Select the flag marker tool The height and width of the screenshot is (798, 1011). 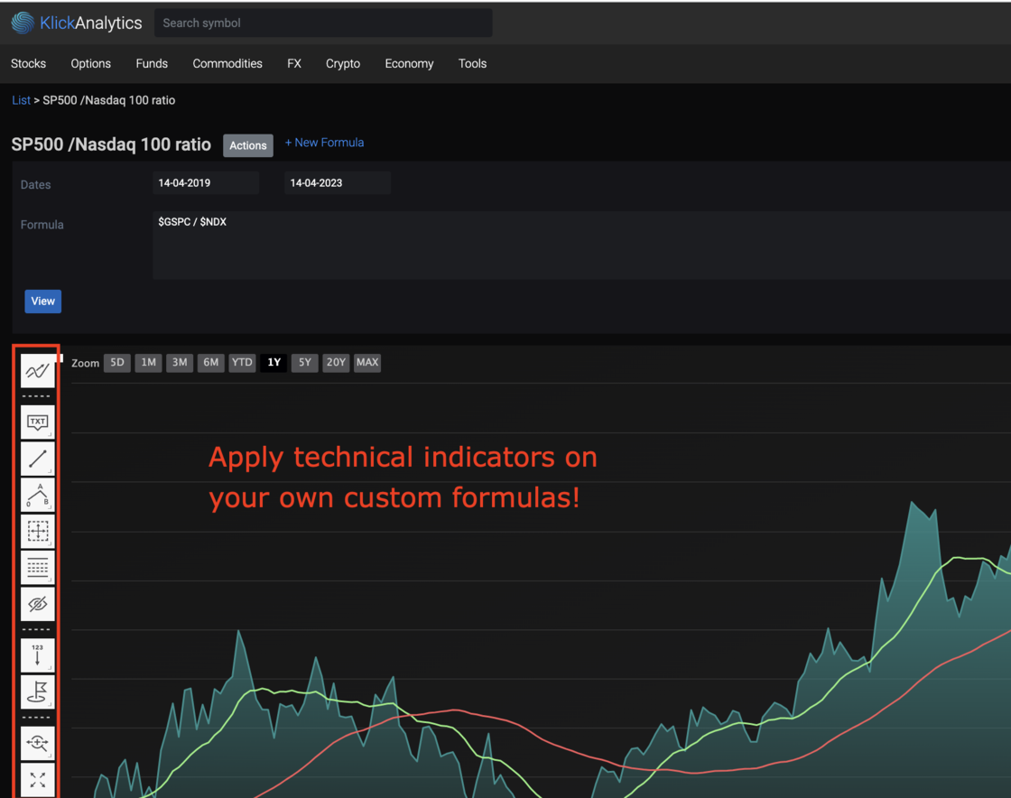click(37, 691)
